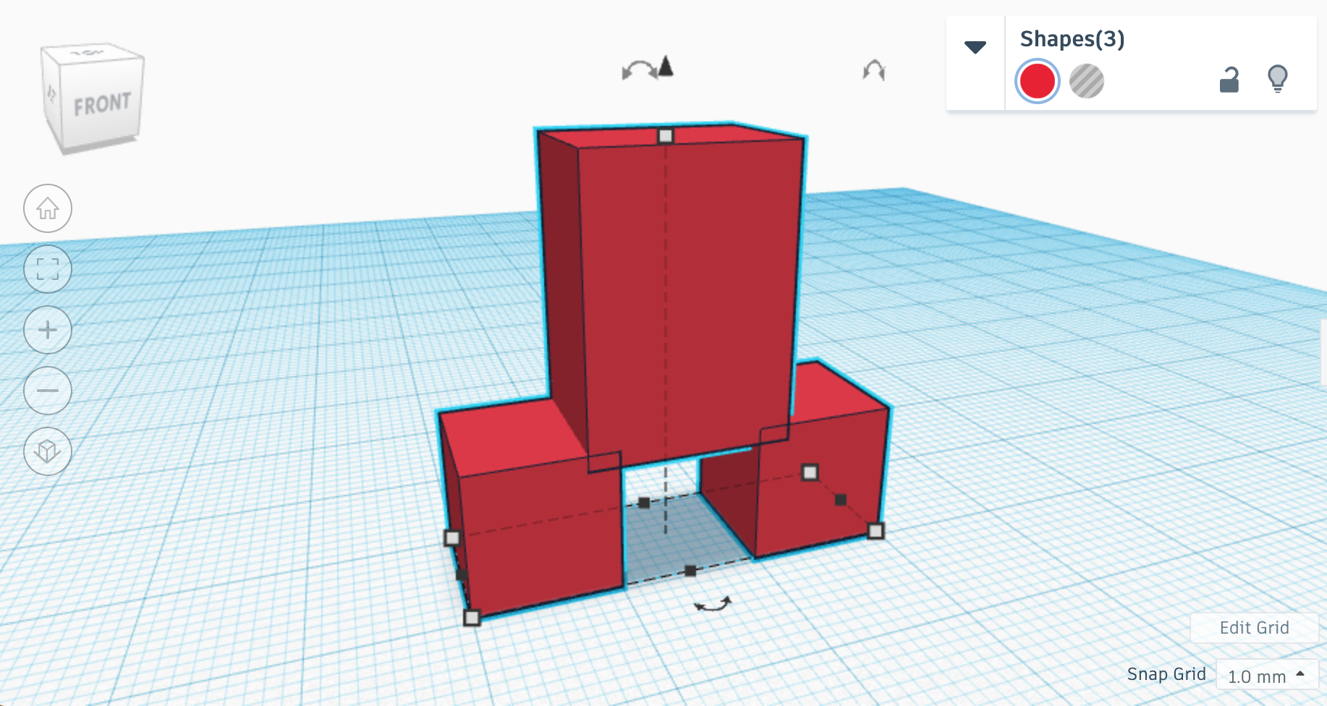Click the top height handle on tall box
1327x706 pixels.
tap(666, 136)
